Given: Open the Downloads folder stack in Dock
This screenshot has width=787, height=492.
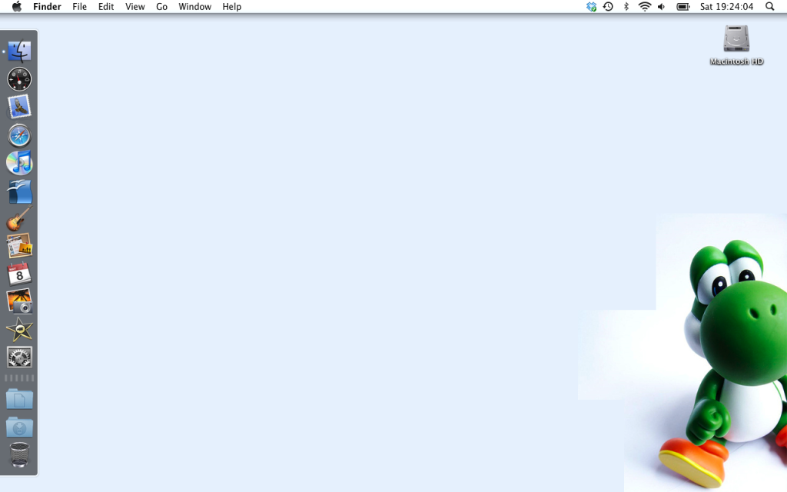Looking at the screenshot, I should tap(19, 427).
